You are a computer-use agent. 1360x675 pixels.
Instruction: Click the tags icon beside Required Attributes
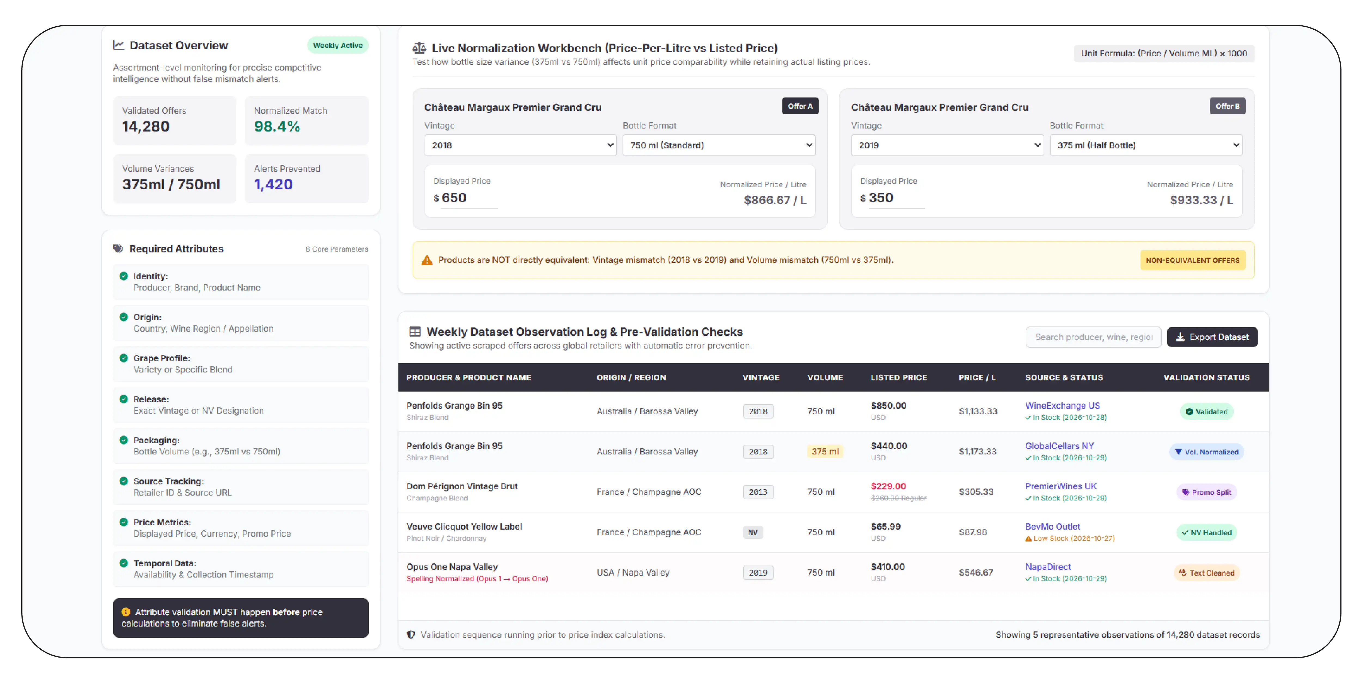(118, 249)
